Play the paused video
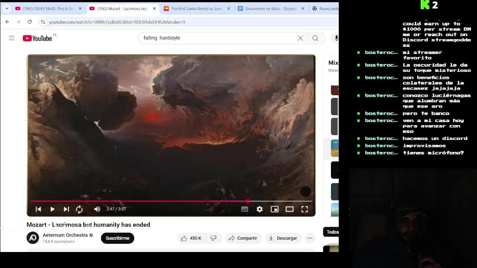 [x=52, y=209]
